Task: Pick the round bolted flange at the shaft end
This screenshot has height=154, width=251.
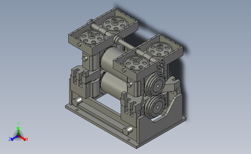Action: click(161, 65)
